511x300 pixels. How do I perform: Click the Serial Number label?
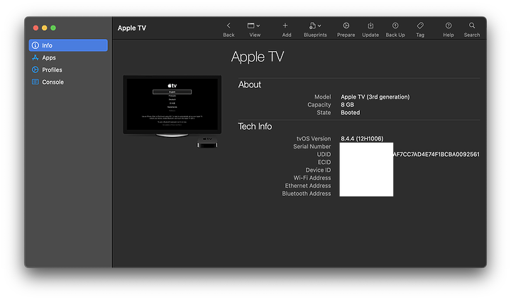pyautogui.click(x=312, y=147)
